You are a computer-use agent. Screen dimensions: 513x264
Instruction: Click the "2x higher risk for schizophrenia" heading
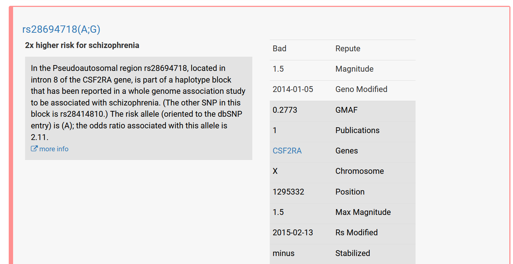(82, 45)
